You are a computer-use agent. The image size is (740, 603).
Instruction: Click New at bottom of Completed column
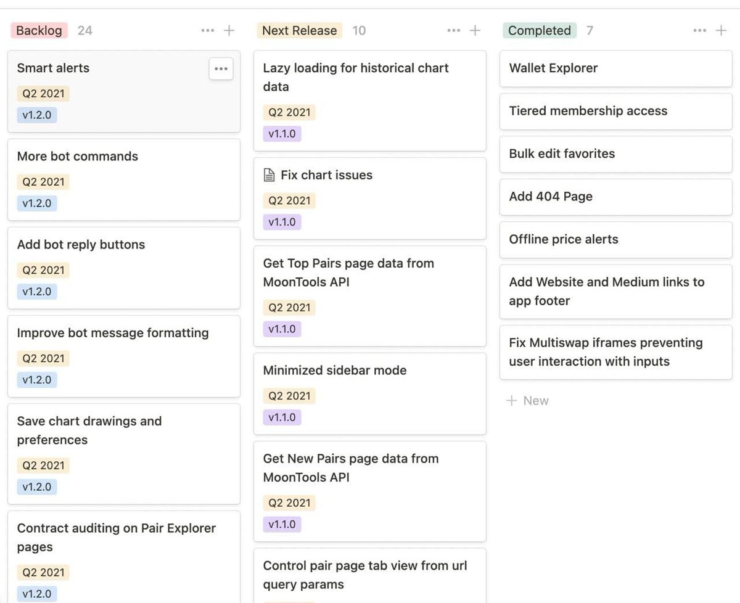point(527,401)
